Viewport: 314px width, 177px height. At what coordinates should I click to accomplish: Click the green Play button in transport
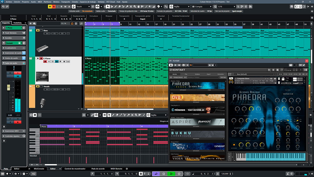click(x=171, y=174)
